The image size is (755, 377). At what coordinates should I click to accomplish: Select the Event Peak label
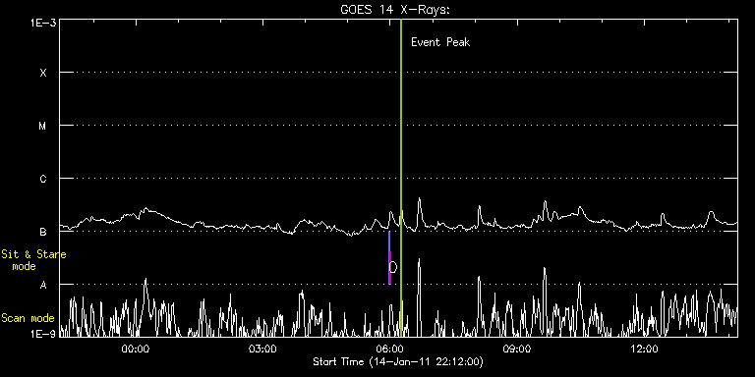click(440, 42)
